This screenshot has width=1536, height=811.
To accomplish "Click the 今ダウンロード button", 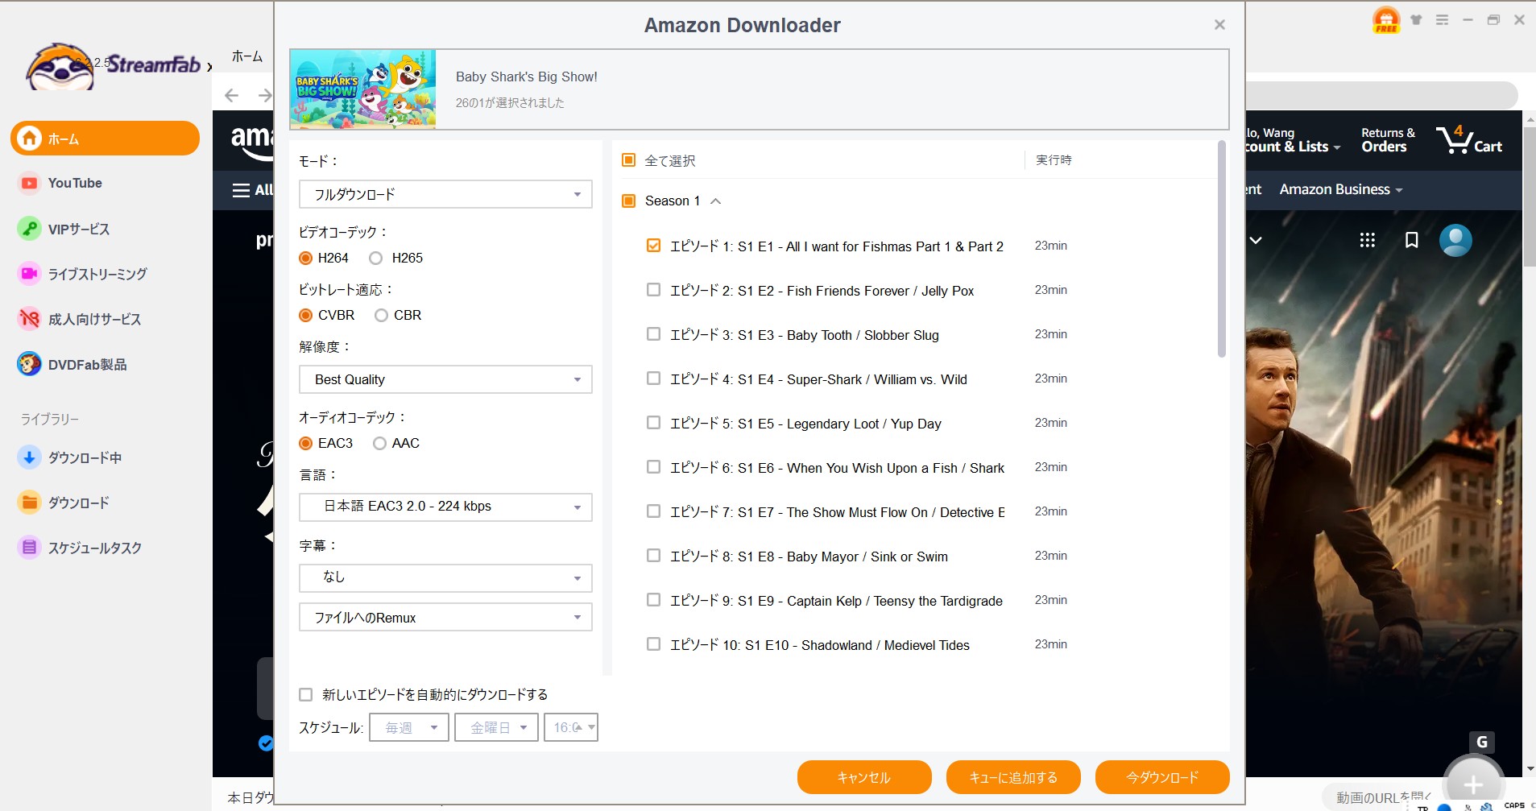I will 1162,777.
